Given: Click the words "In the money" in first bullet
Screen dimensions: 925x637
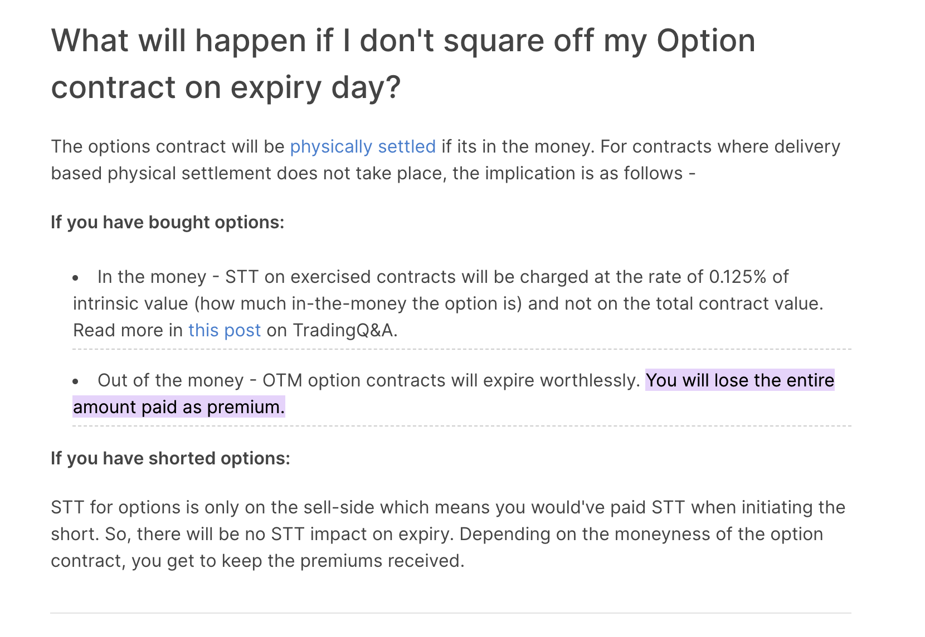Looking at the screenshot, I should (x=152, y=277).
